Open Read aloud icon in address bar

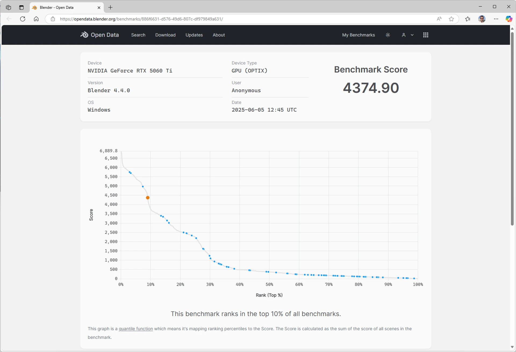pyautogui.click(x=439, y=19)
